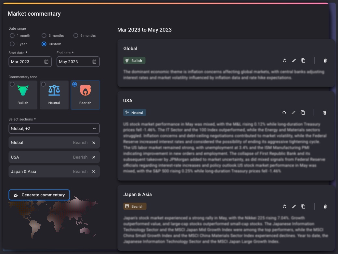
Task: Click the Neutral tag on USA card
Action: click(134, 113)
